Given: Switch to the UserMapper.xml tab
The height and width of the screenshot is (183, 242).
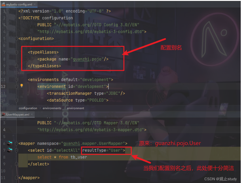Looking at the screenshot, I should coord(17,114).
